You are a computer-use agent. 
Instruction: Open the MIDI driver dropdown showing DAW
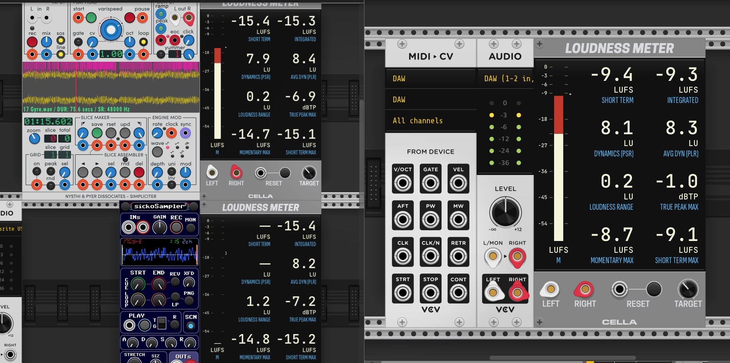point(431,79)
